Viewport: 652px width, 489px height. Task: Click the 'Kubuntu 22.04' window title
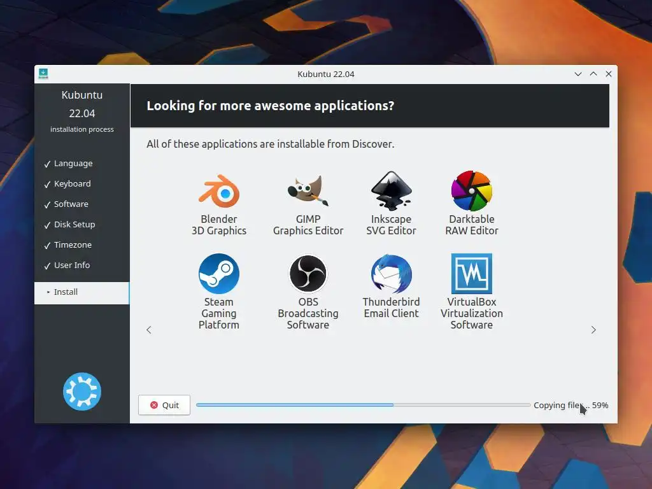[x=326, y=74]
